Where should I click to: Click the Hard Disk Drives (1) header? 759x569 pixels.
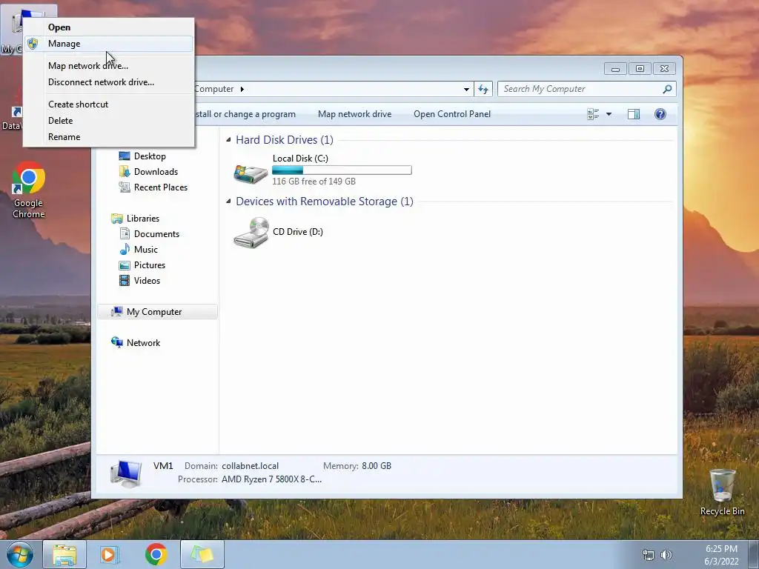[x=285, y=140]
